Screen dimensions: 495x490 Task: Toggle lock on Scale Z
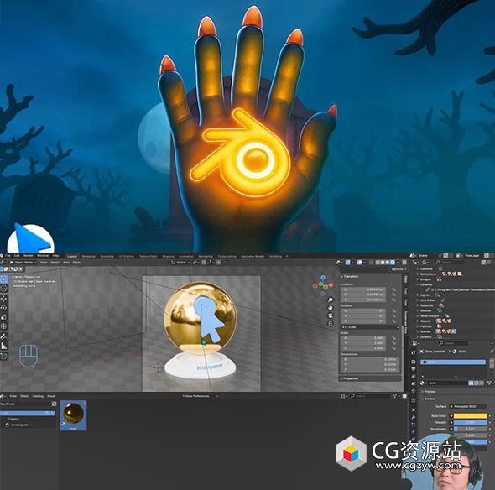click(x=394, y=348)
